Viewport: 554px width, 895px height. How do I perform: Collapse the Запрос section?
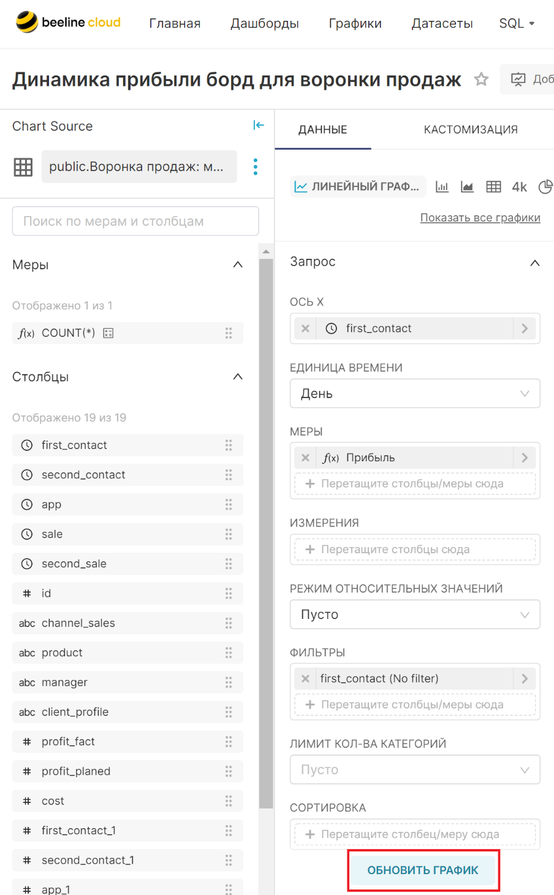(534, 263)
